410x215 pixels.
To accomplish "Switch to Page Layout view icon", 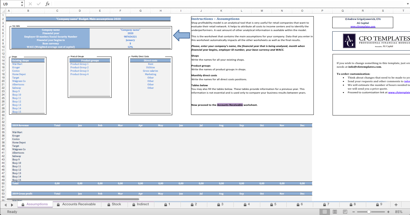I will tap(335, 212).
